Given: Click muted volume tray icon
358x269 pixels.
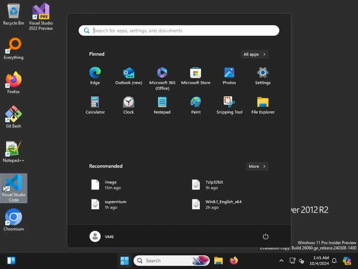Looking at the screenshot, I should pos(301,261).
